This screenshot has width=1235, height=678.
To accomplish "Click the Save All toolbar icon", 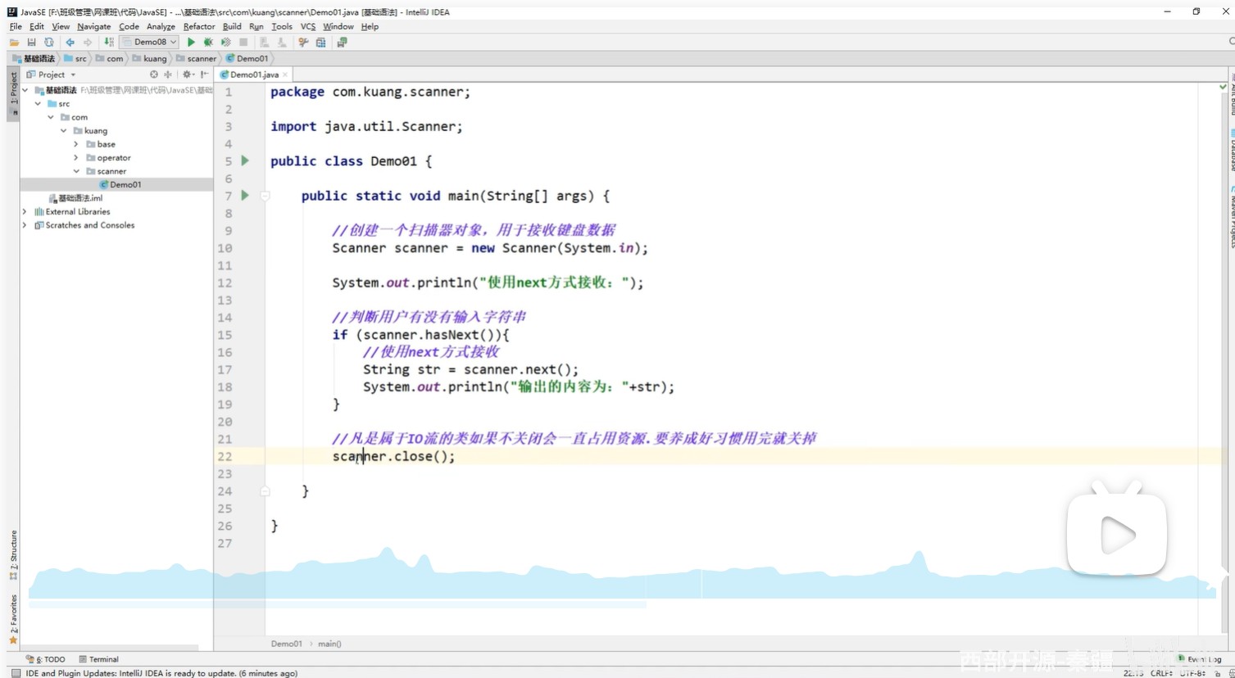I will [31, 42].
